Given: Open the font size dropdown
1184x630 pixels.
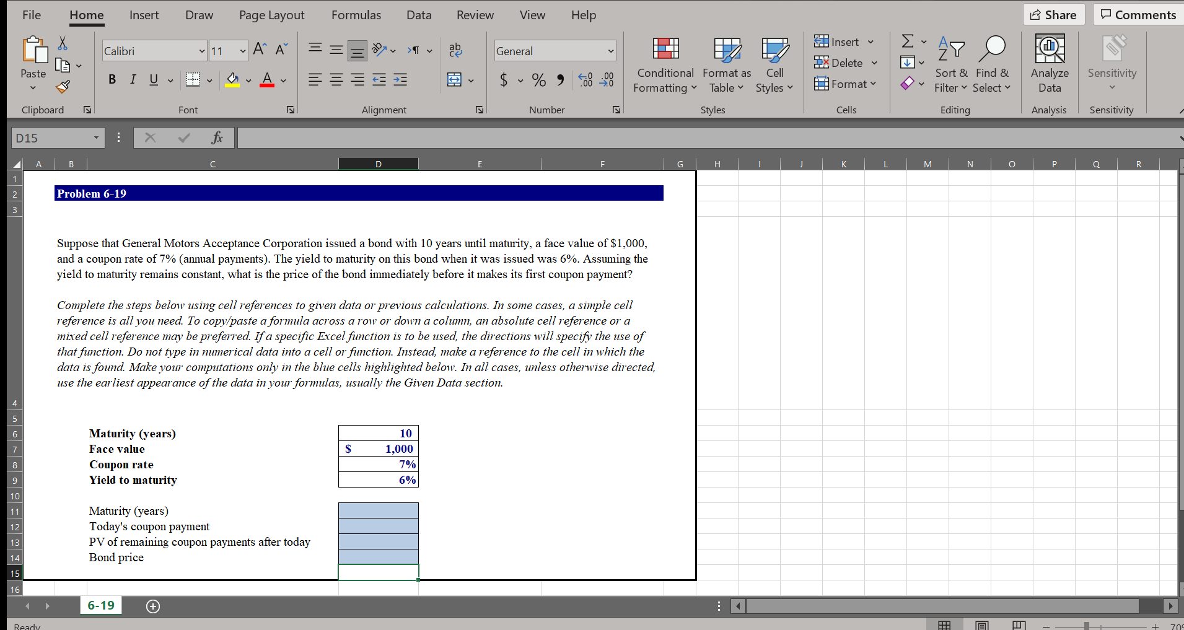Looking at the screenshot, I should coord(243,51).
